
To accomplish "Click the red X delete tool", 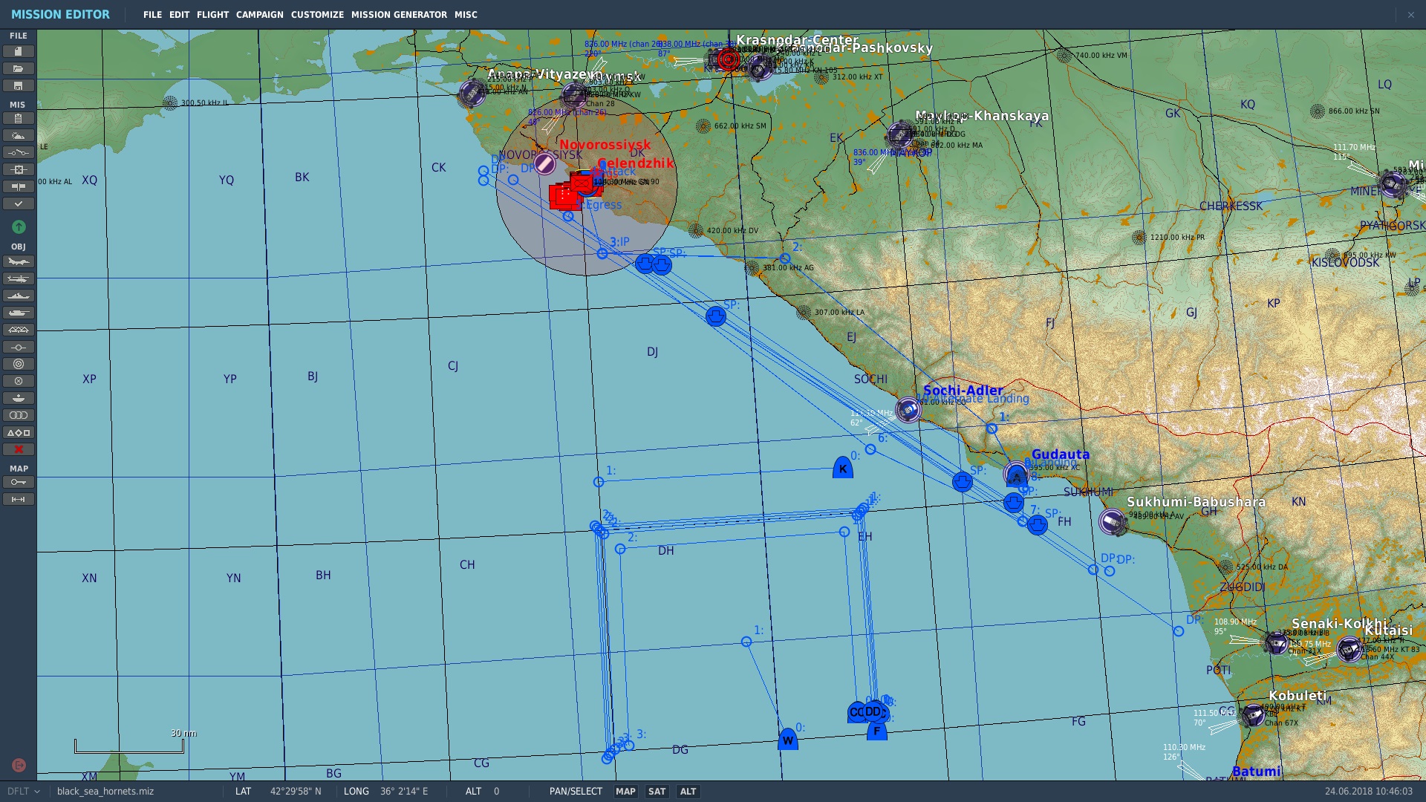I will pos(19,449).
